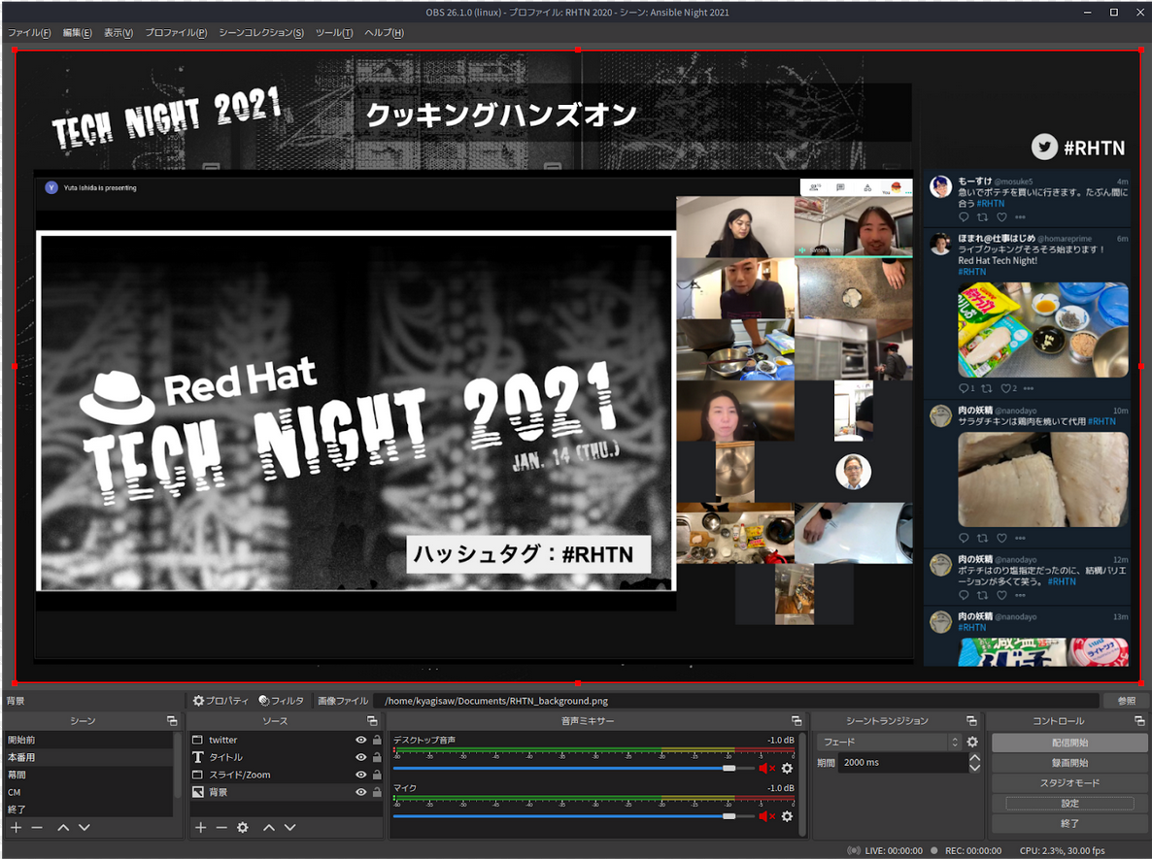Add a new scene with the plus icon
This screenshot has width=1152, height=859.
pos(17,827)
